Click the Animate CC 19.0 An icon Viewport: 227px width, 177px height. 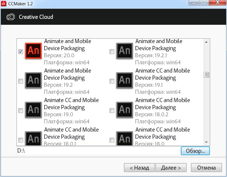pyautogui.click(x=33, y=110)
